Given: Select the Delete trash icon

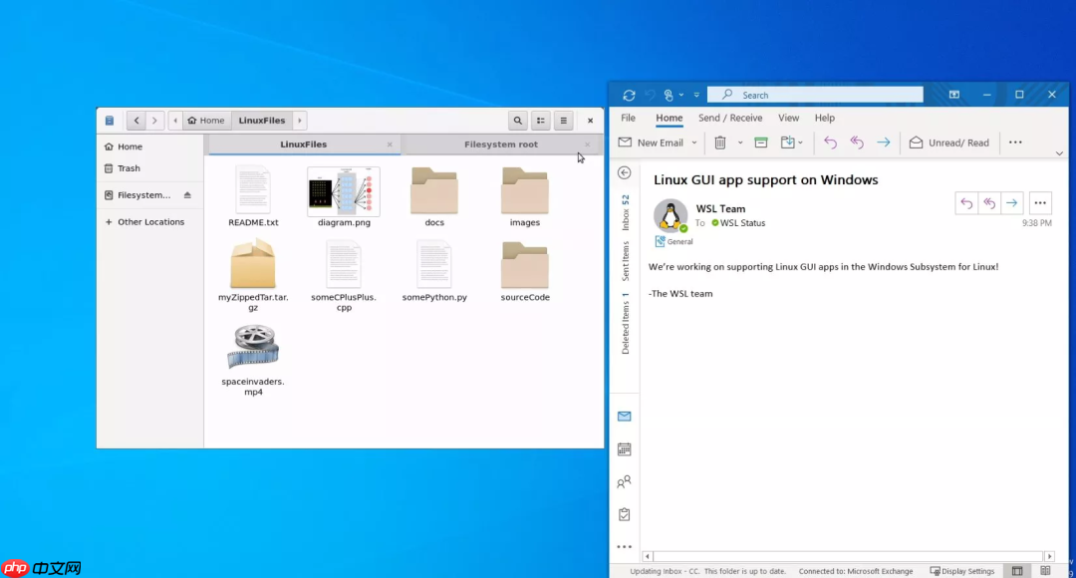Looking at the screenshot, I should tap(719, 143).
